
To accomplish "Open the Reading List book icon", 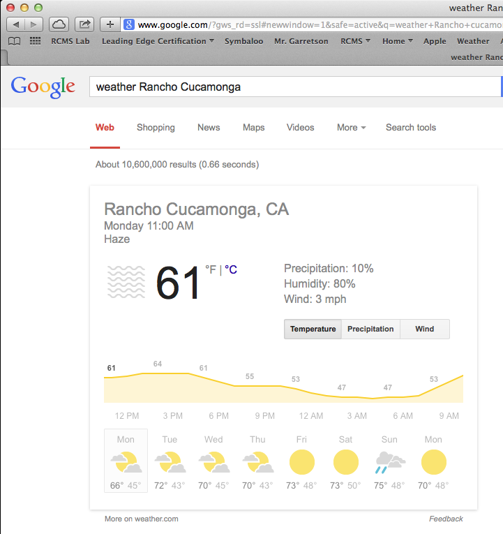I will [14, 41].
